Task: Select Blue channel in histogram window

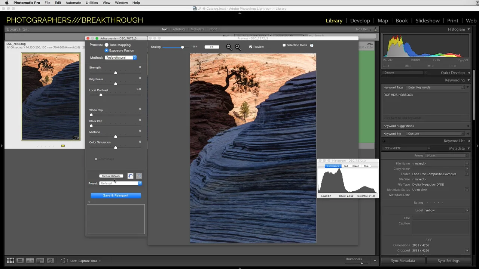Action: coord(366,166)
